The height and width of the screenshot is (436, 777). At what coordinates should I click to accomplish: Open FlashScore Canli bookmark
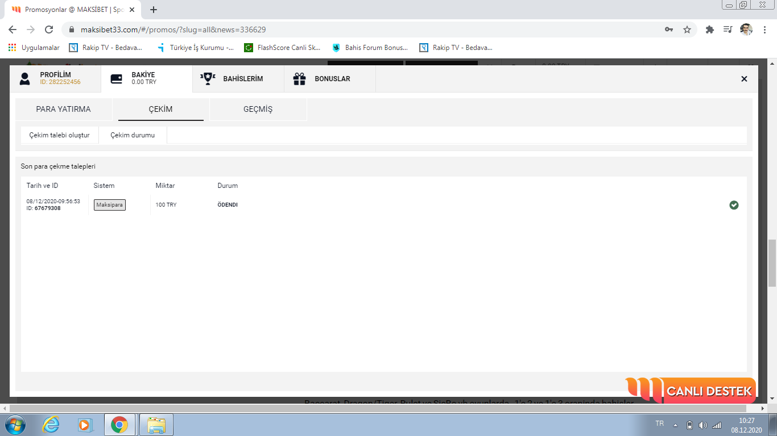pos(283,48)
